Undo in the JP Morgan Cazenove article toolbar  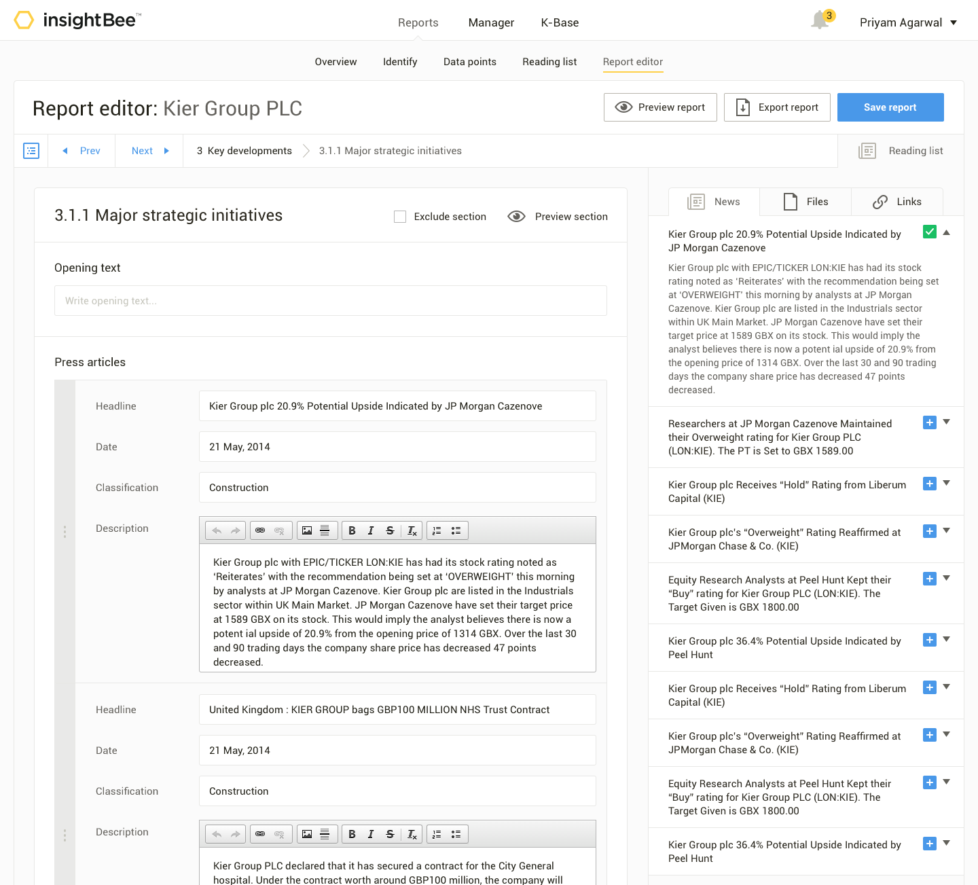[217, 530]
